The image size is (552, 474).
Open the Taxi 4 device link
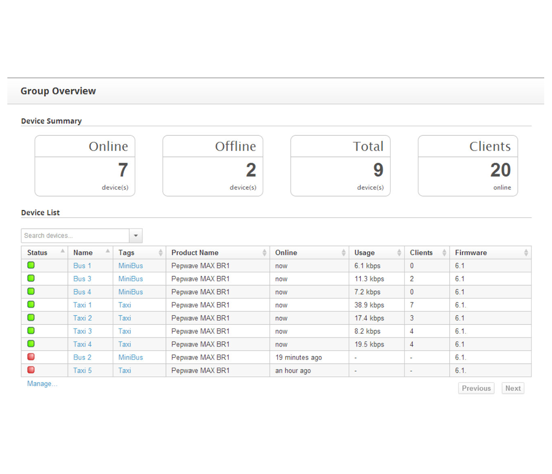82,344
